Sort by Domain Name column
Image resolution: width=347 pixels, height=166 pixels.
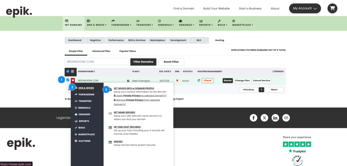coord(86,71)
